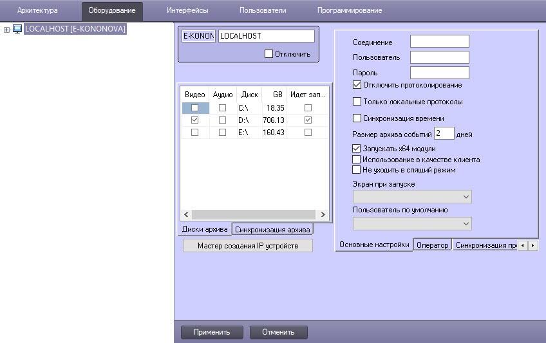
Task: Open the Экран при запуске dropdown
Action: pyautogui.click(x=412, y=196)
